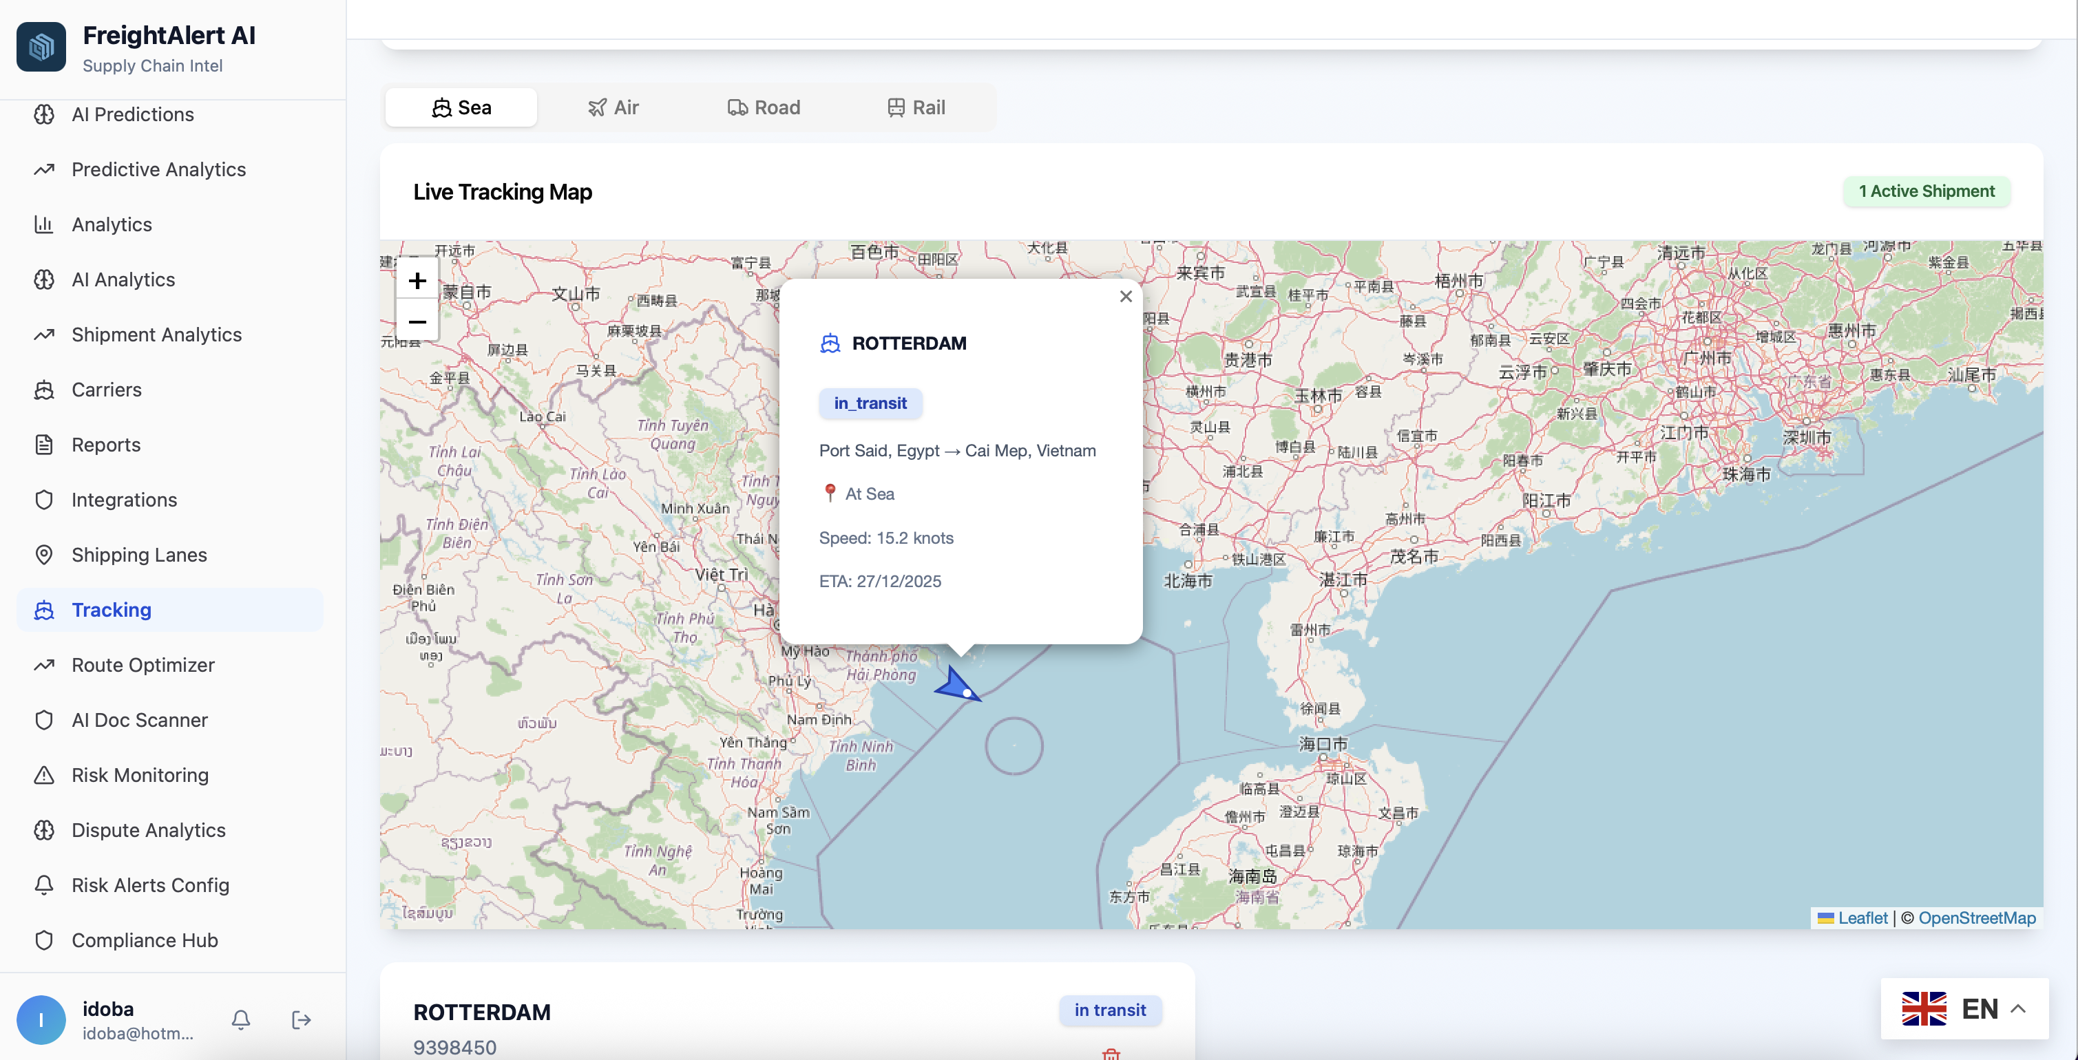Click Predictive Analytics trend icon

coord(44,169)
